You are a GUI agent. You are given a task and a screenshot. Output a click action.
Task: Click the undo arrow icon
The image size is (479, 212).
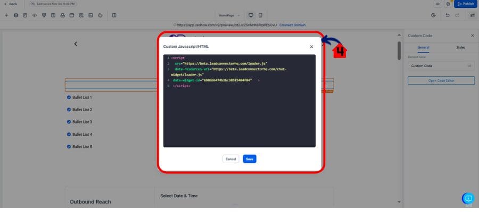pyautogui.click(x=447, y=15)
